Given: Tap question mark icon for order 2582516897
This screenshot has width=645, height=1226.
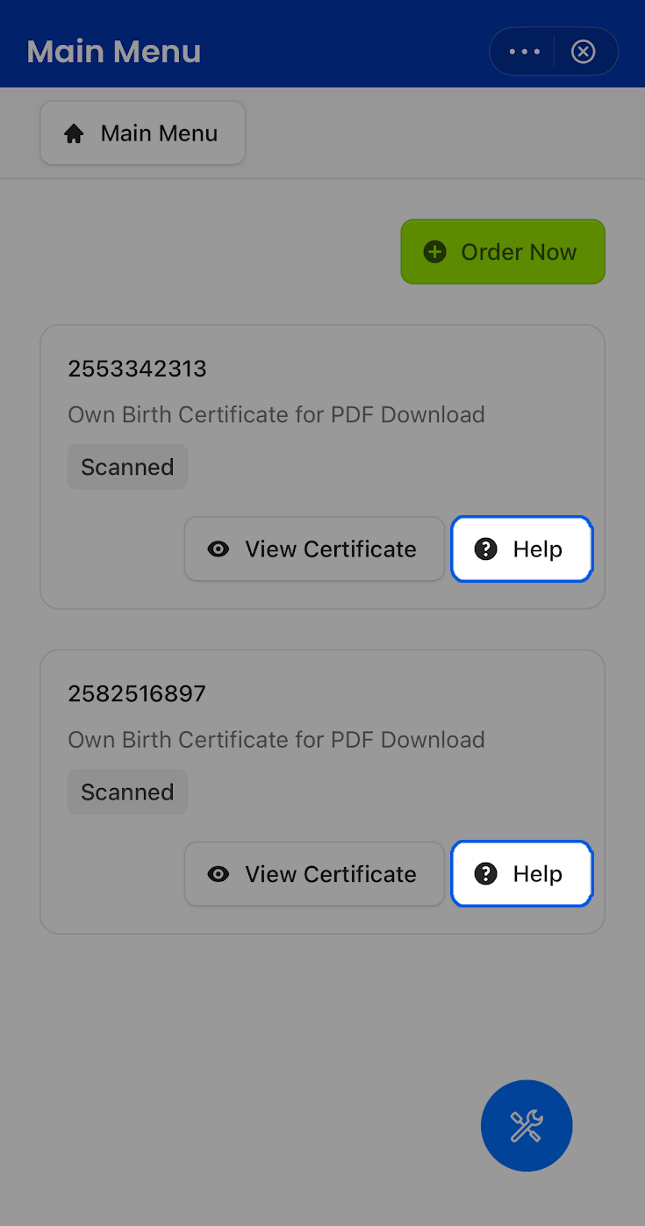Looking at the screenshot, I should [x=485, y=874].
